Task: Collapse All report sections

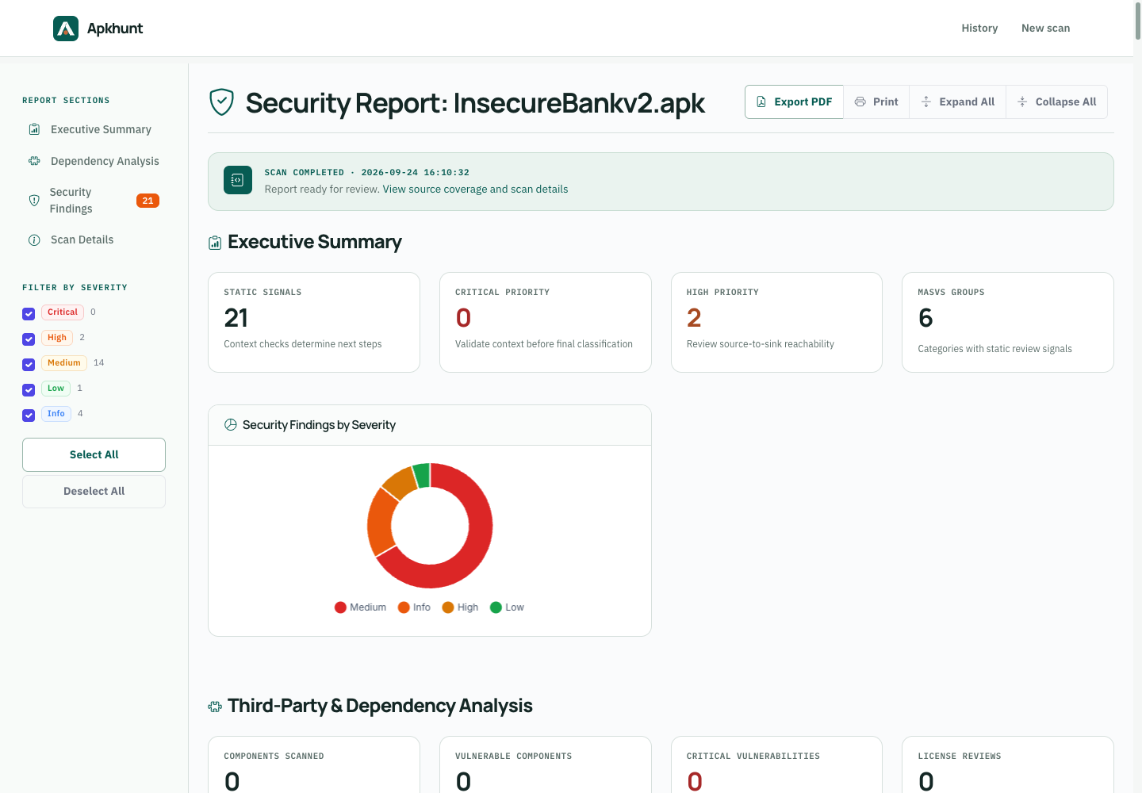Action: click(1056, 102)
